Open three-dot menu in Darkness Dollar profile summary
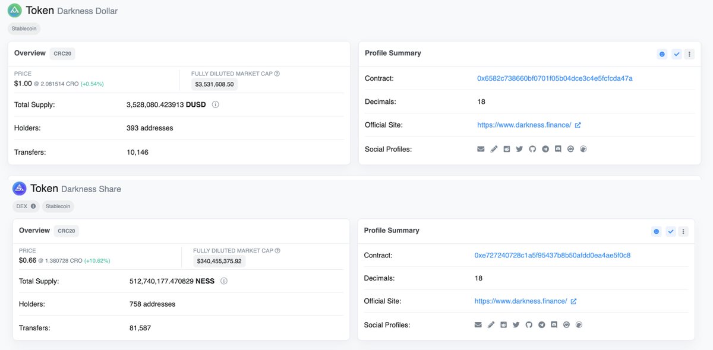This screenshot has width=713, height=350. click(689, 54)
